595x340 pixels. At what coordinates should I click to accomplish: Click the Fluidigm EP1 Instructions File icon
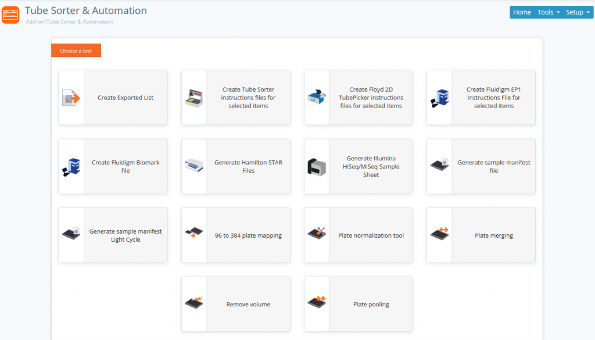click(x=439, y=98)
